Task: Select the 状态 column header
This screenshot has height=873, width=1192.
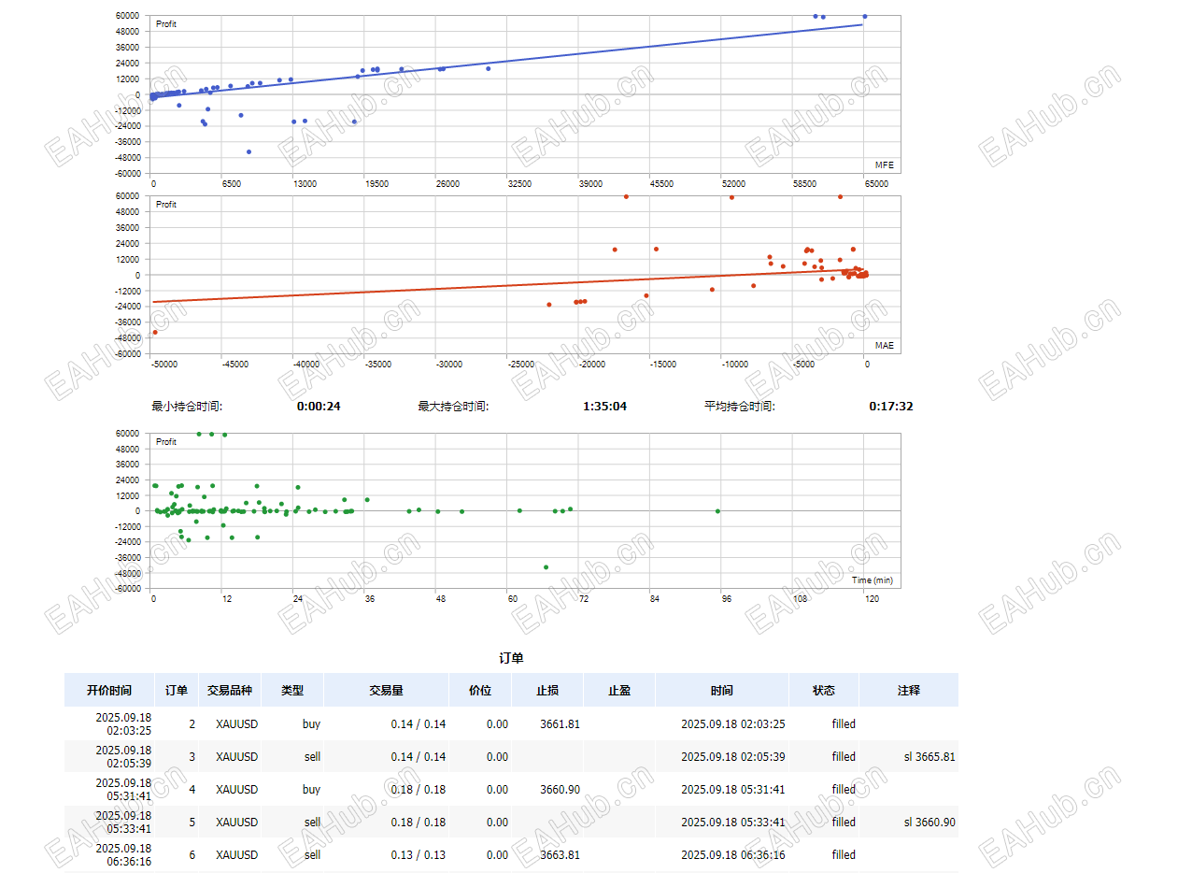Action: [824, 690]
